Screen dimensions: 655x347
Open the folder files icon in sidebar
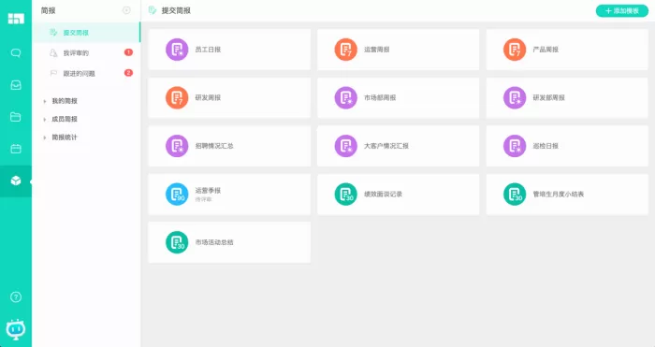[16, 117]
